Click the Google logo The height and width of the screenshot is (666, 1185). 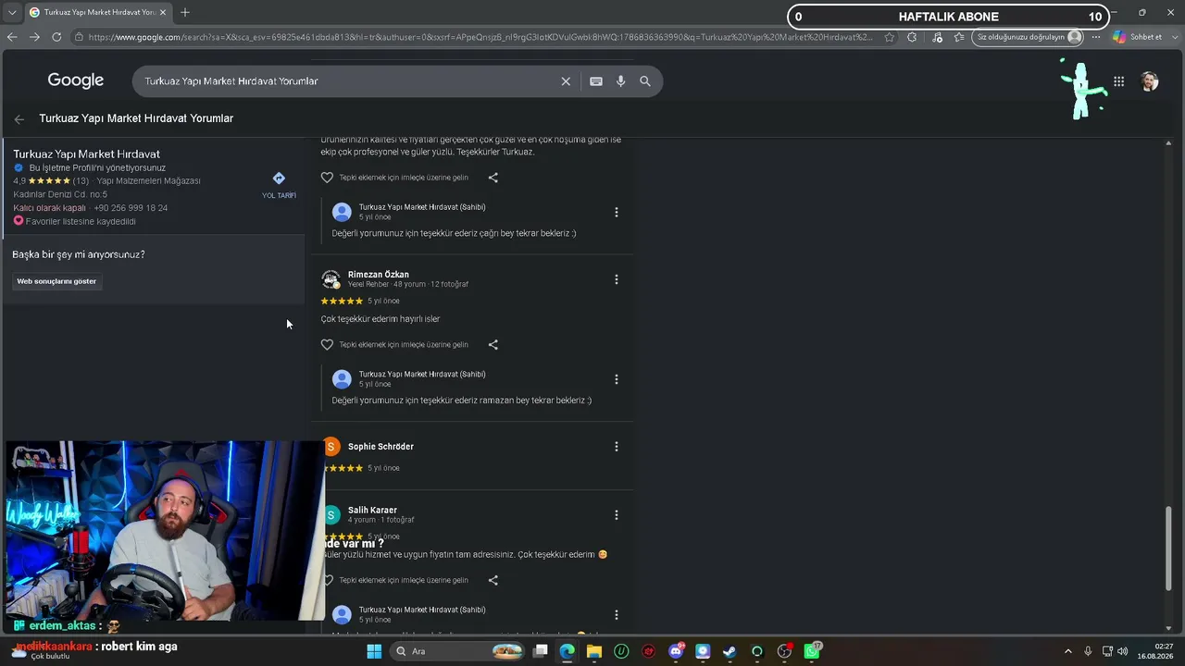point(76,80)
